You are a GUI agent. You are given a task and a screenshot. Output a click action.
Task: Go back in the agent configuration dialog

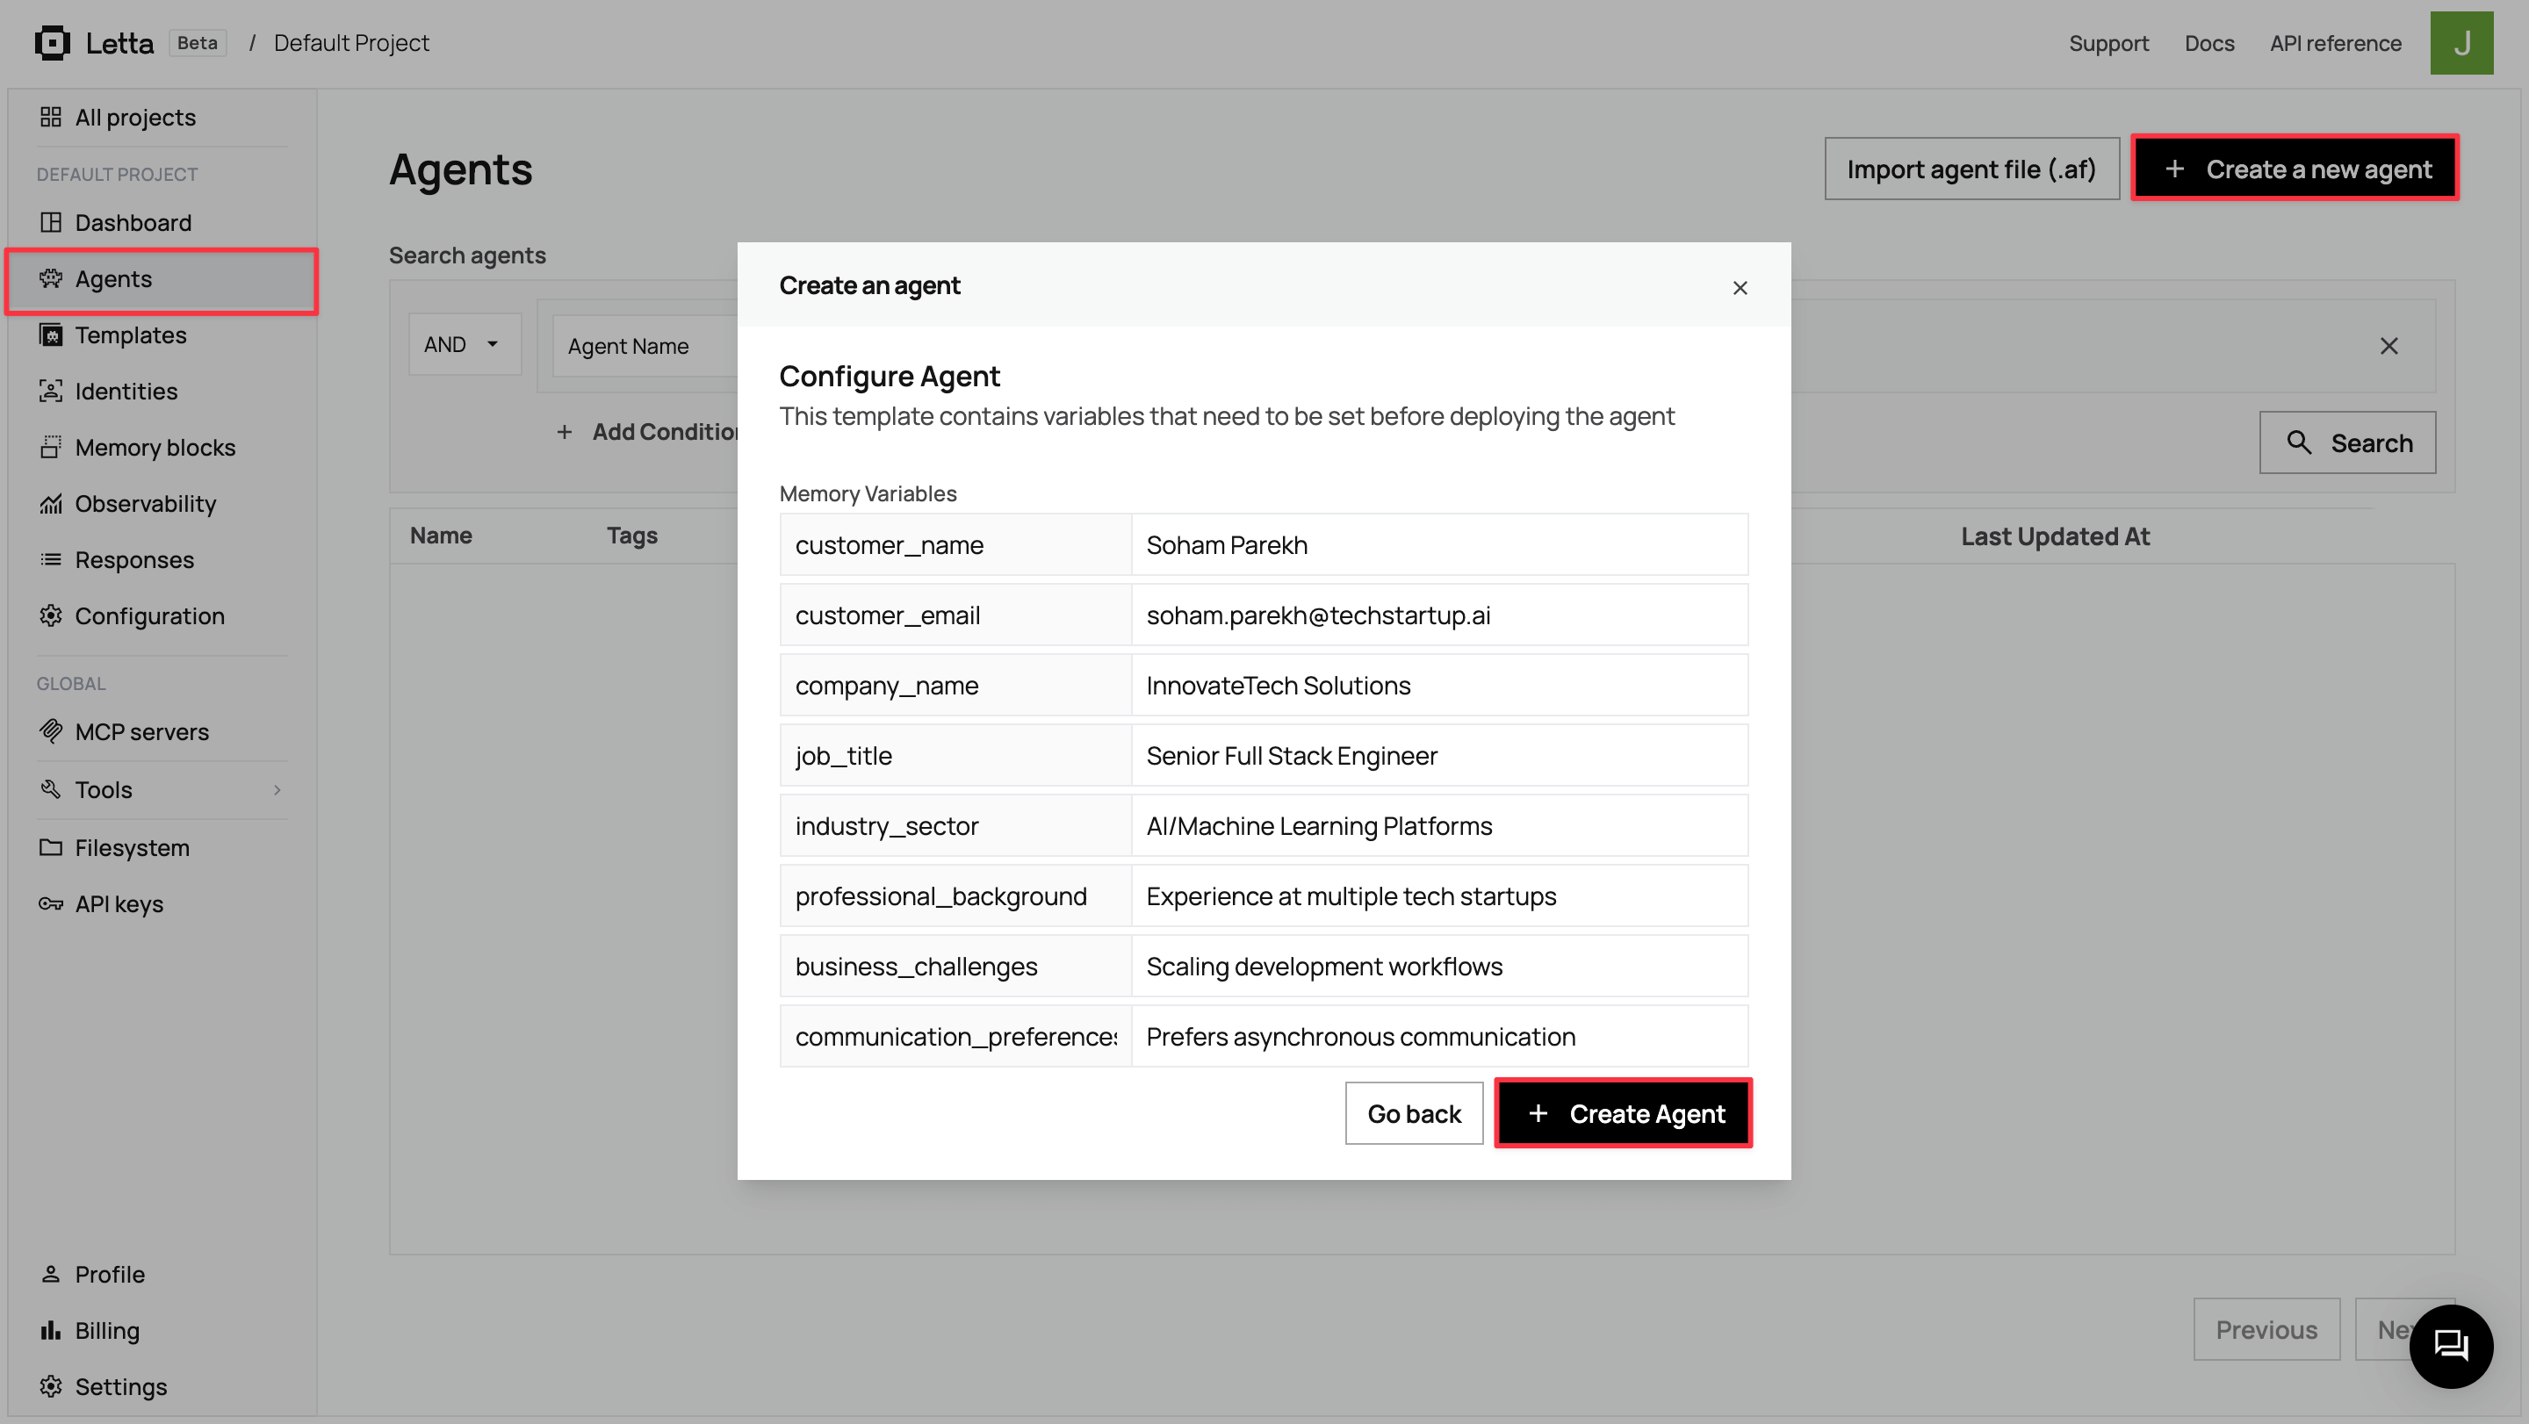pyautogui.click(x=1413, y=1113)
